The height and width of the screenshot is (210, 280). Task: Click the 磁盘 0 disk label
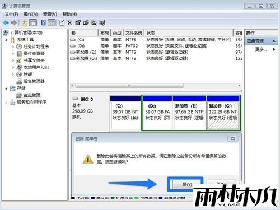tap(87, 99)
